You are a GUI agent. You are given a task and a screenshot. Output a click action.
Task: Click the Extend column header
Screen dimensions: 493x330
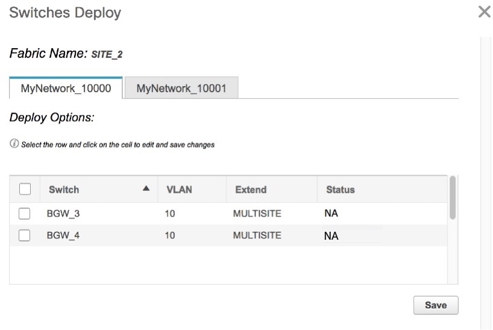tap(251, 190)
